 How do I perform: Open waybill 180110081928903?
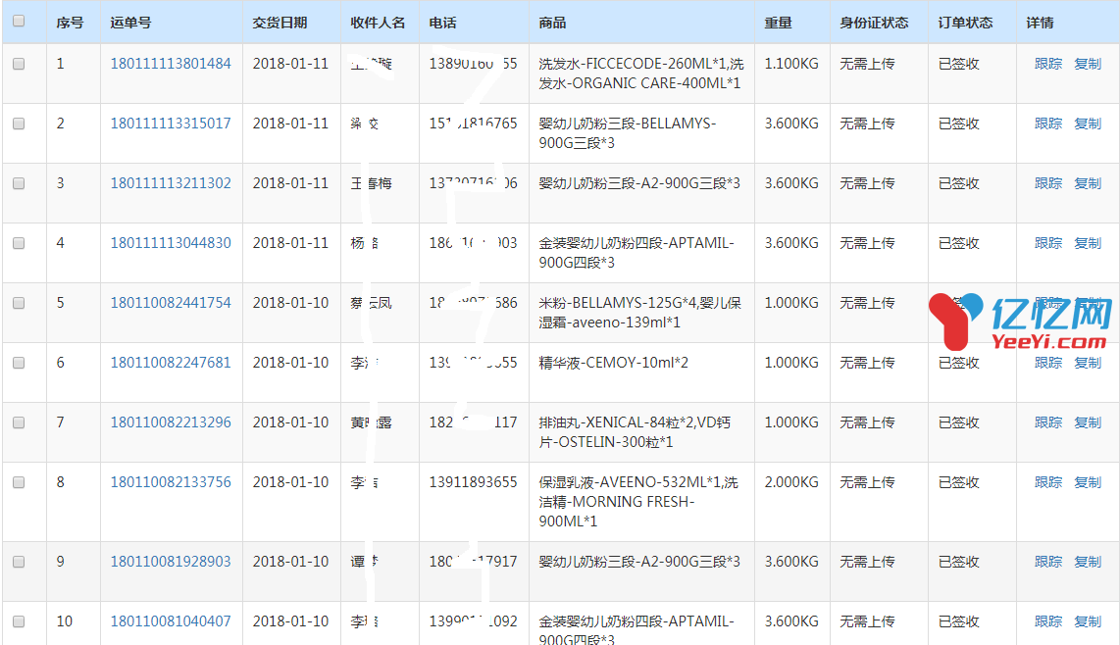tap(171, 562)
